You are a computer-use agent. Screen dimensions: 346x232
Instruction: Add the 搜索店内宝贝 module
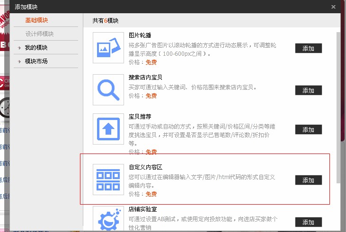tap(309, 90)
